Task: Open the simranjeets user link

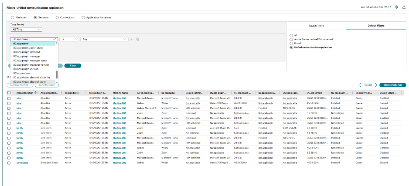Action: coord(22,163)
